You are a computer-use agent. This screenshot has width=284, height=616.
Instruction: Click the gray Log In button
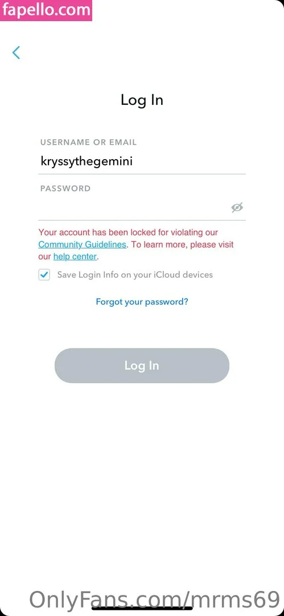point(142,366)
